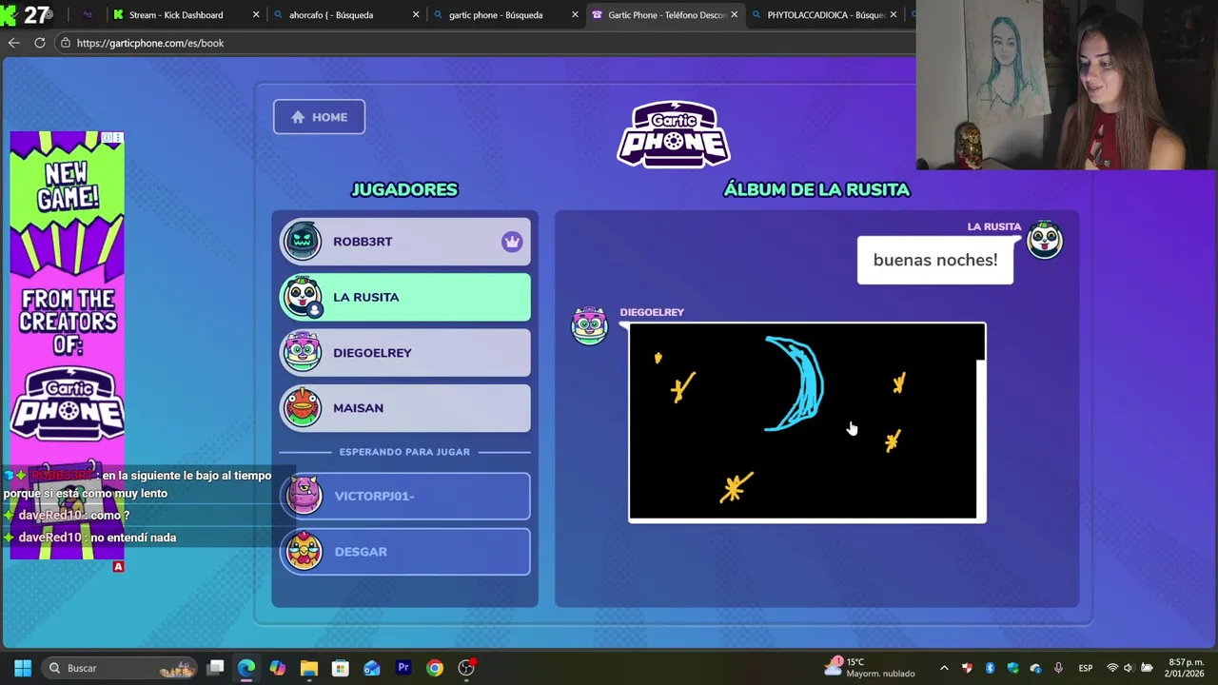Select player ROBB3RT in the list

click(x=404, y=242)
